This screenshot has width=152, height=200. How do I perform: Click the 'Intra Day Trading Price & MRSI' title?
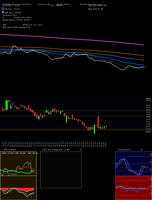62,150
